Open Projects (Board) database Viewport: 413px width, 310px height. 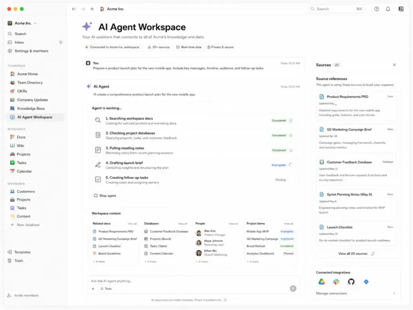tap(158, 239)
